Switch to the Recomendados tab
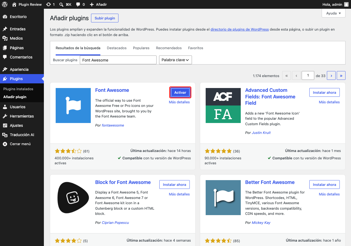351x246 pixels. pos(169,48)
